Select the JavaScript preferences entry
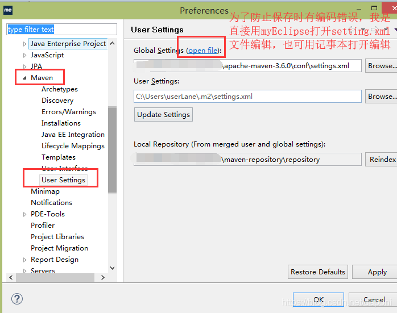 (x=47, y=55)
